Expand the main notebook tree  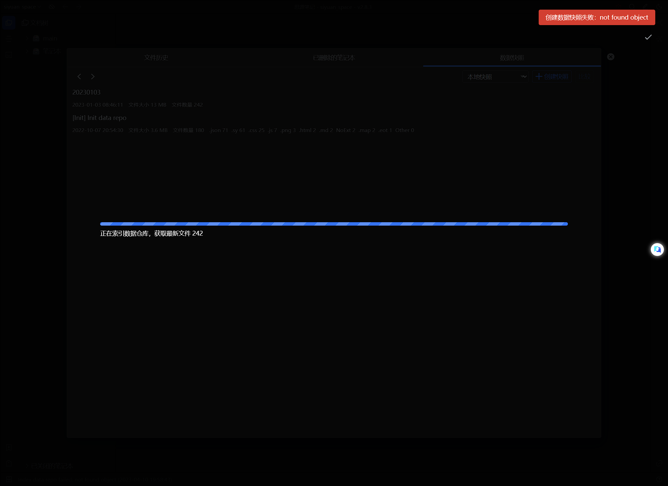[27, 39]
